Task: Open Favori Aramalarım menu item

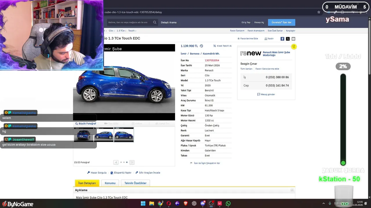Action: pyautogui.click(x=256, y=31)
